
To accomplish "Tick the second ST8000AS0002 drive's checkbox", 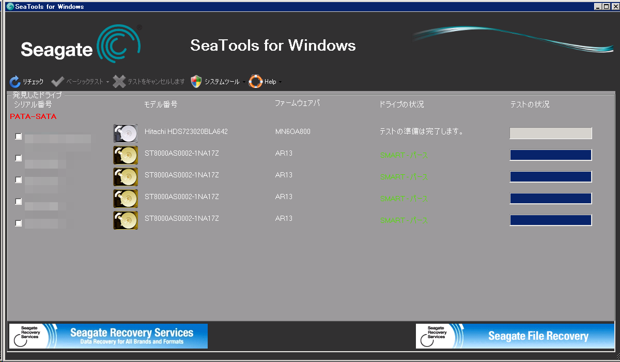I will [x=19, y=180].
